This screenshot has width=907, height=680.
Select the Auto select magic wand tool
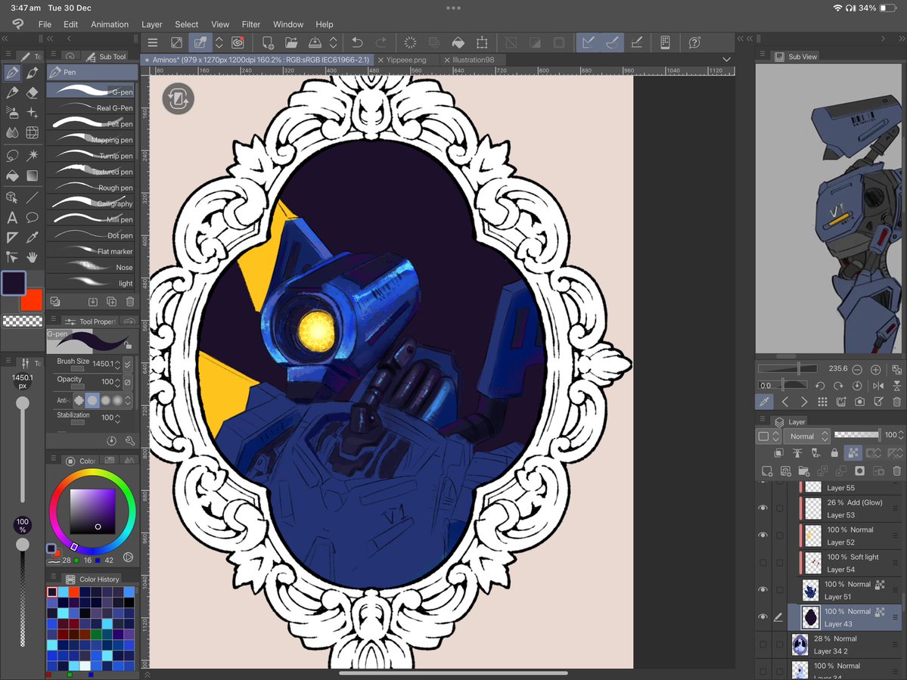coord(33,156)
